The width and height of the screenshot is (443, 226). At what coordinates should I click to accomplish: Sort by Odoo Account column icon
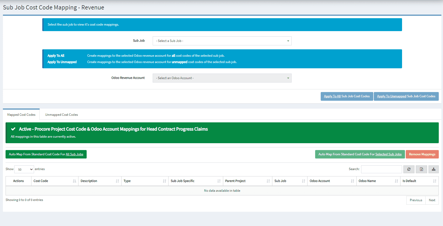point(352,181)
